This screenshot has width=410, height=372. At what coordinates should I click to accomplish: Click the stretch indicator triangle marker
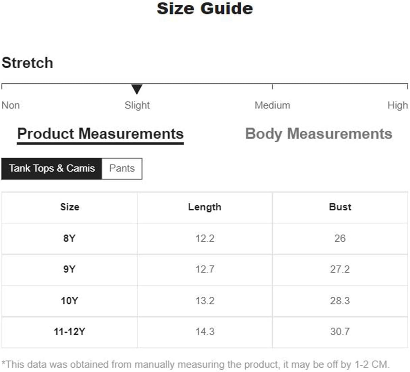(x=137, y=89)
